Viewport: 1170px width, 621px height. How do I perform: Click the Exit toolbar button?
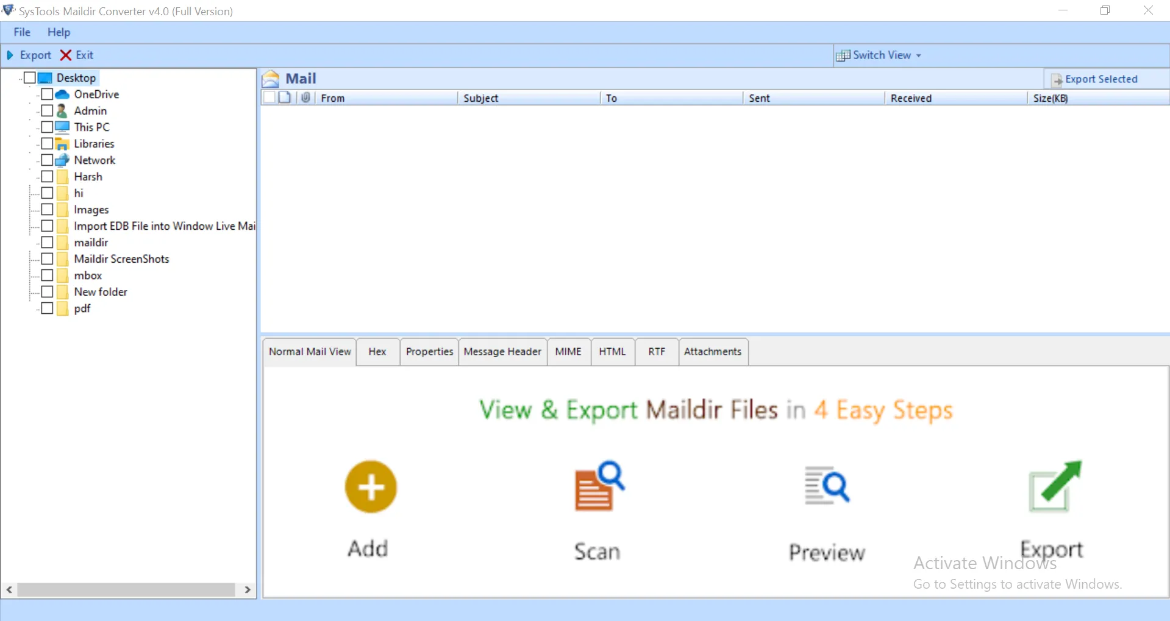pyautogui.click(x=77, y=55)
